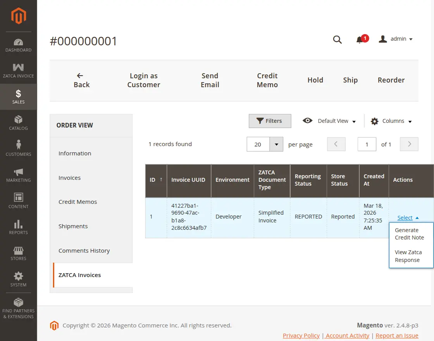Switch to the Credit Memos tab

77,202
